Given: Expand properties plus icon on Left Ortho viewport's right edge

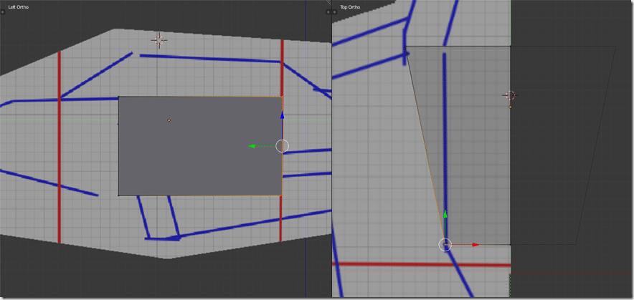Looking at the screenshot, I should tap(328, 12).
